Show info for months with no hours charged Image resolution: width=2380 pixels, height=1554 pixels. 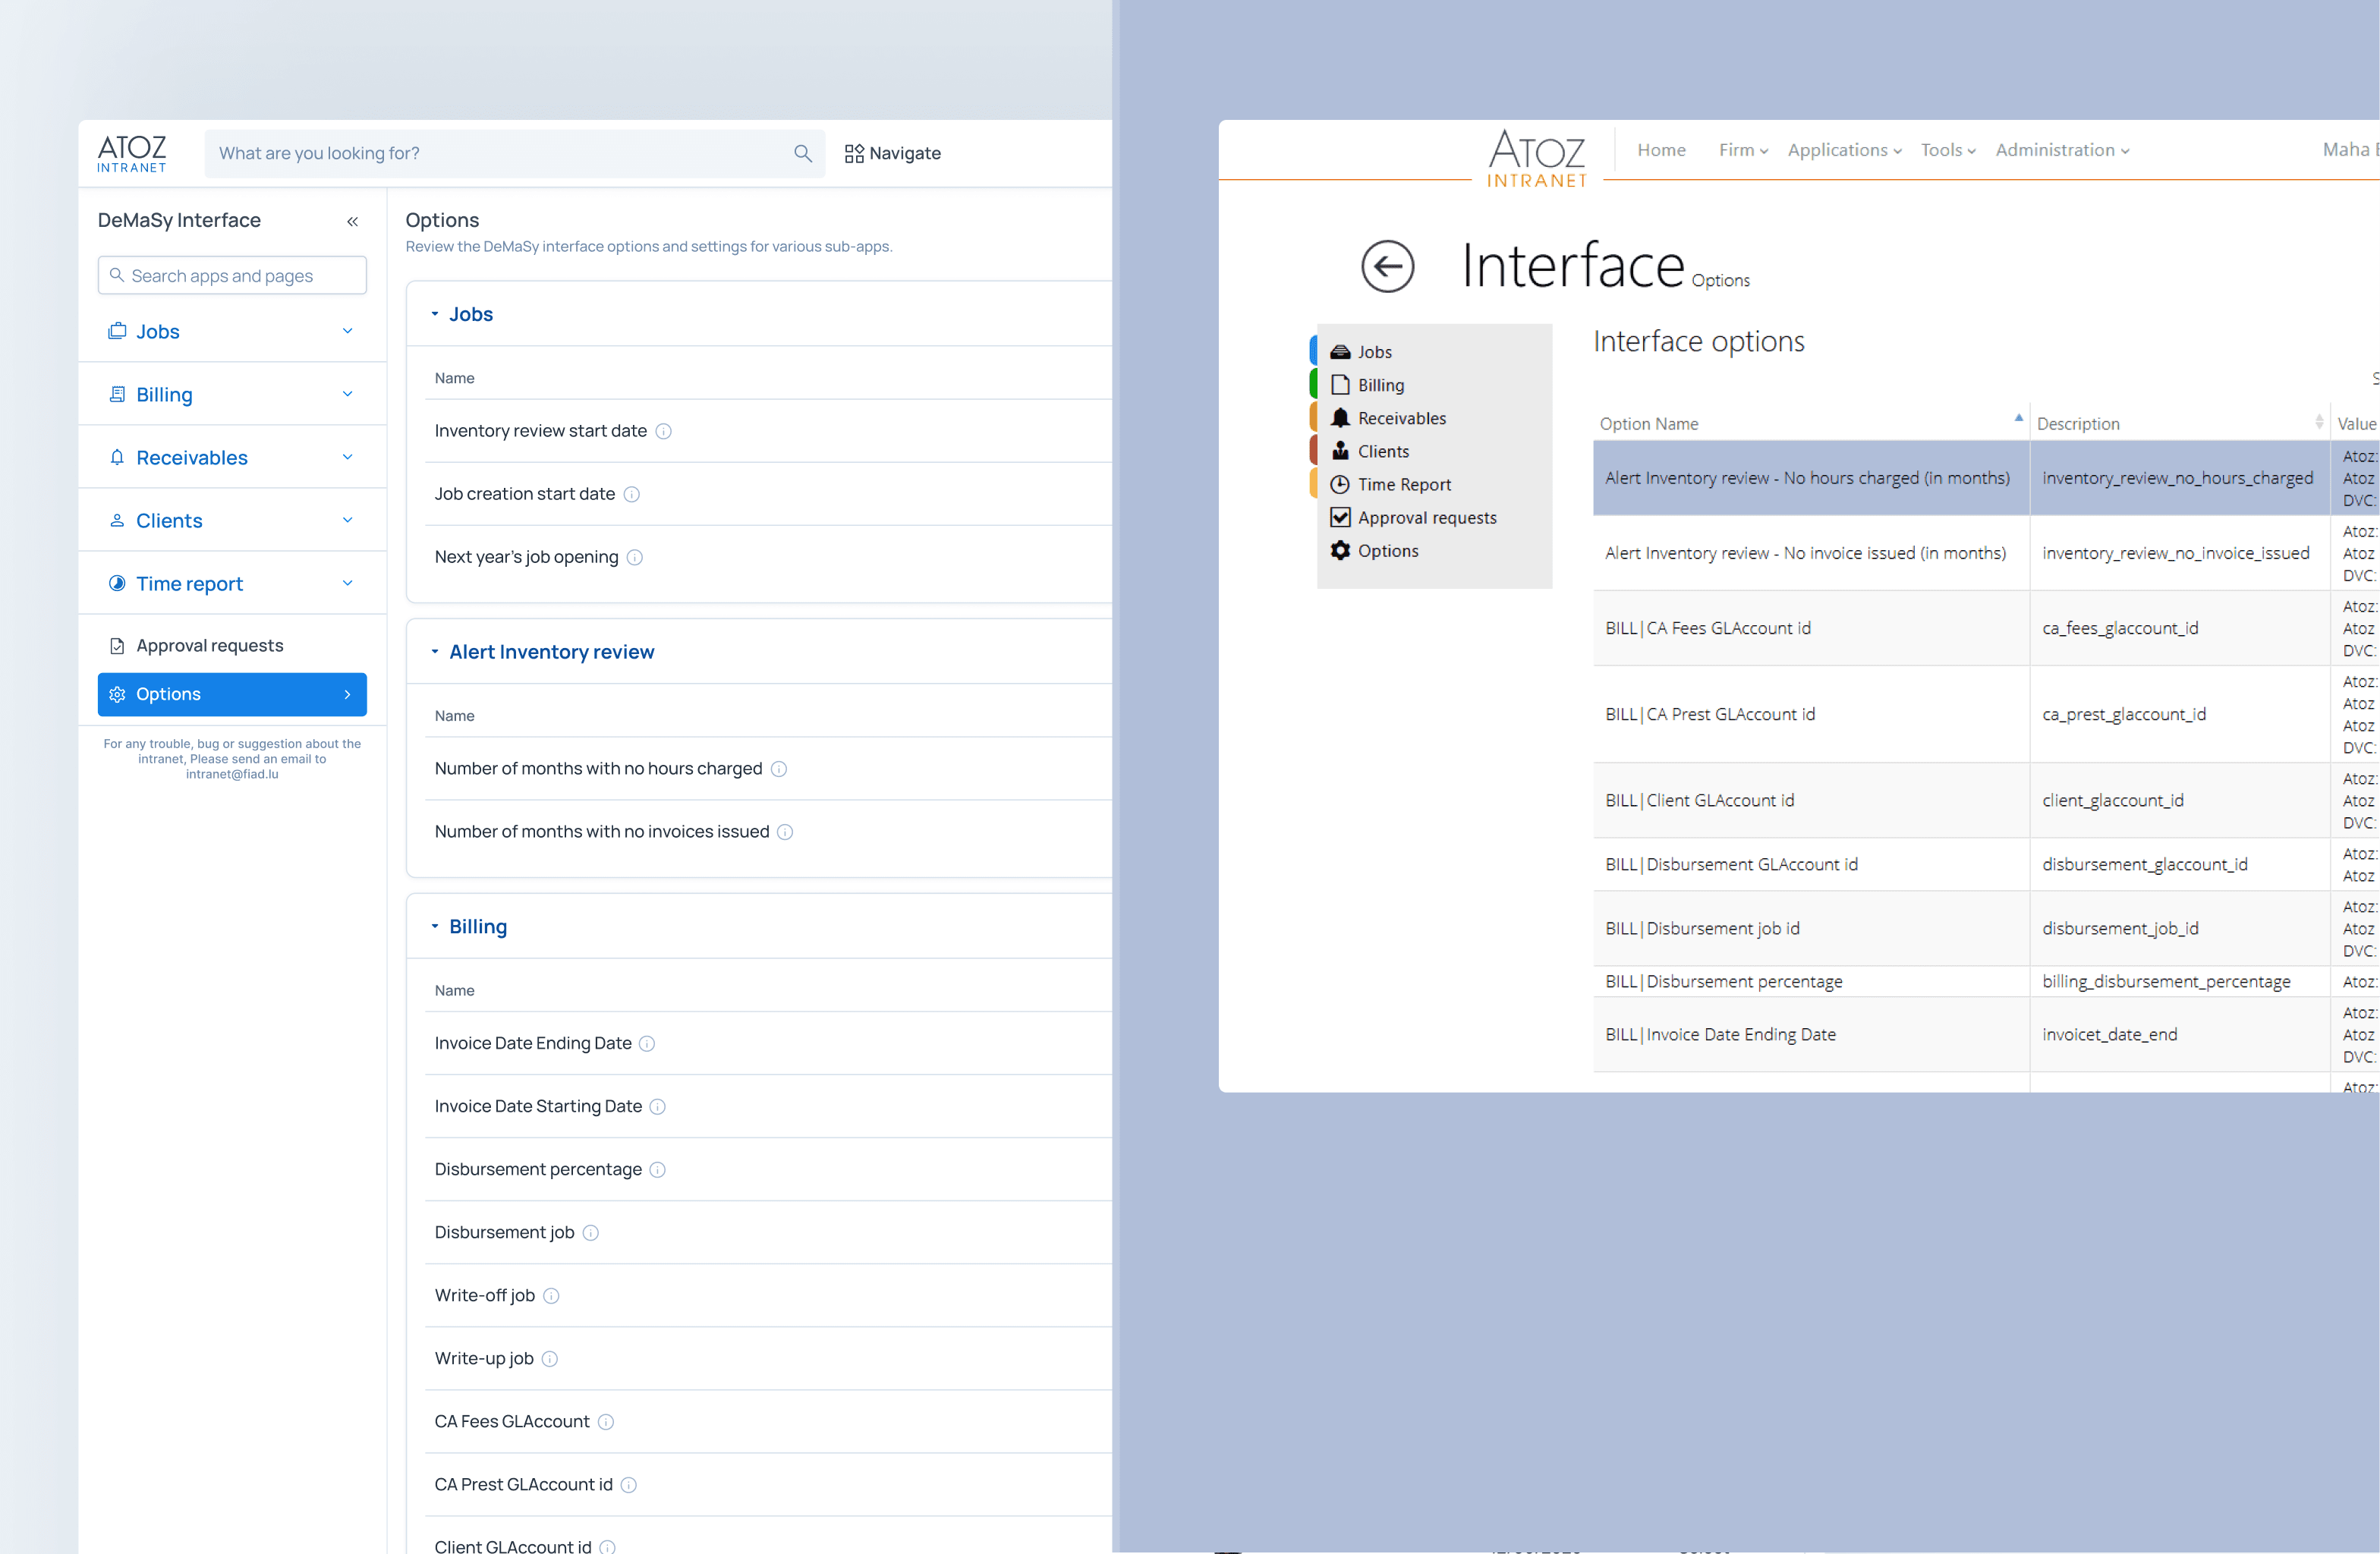(778, 769)
